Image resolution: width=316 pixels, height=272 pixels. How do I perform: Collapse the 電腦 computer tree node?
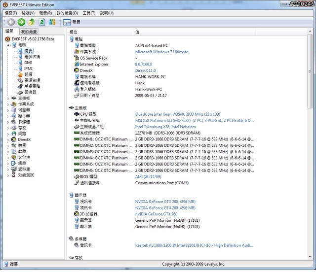coord(8,45)
